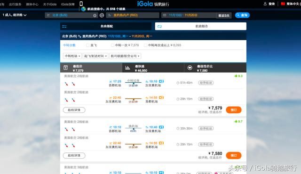Click the iGola 骑鹅旅行 logo
This screenshot has width=301, height=174.
coord(153,4)
